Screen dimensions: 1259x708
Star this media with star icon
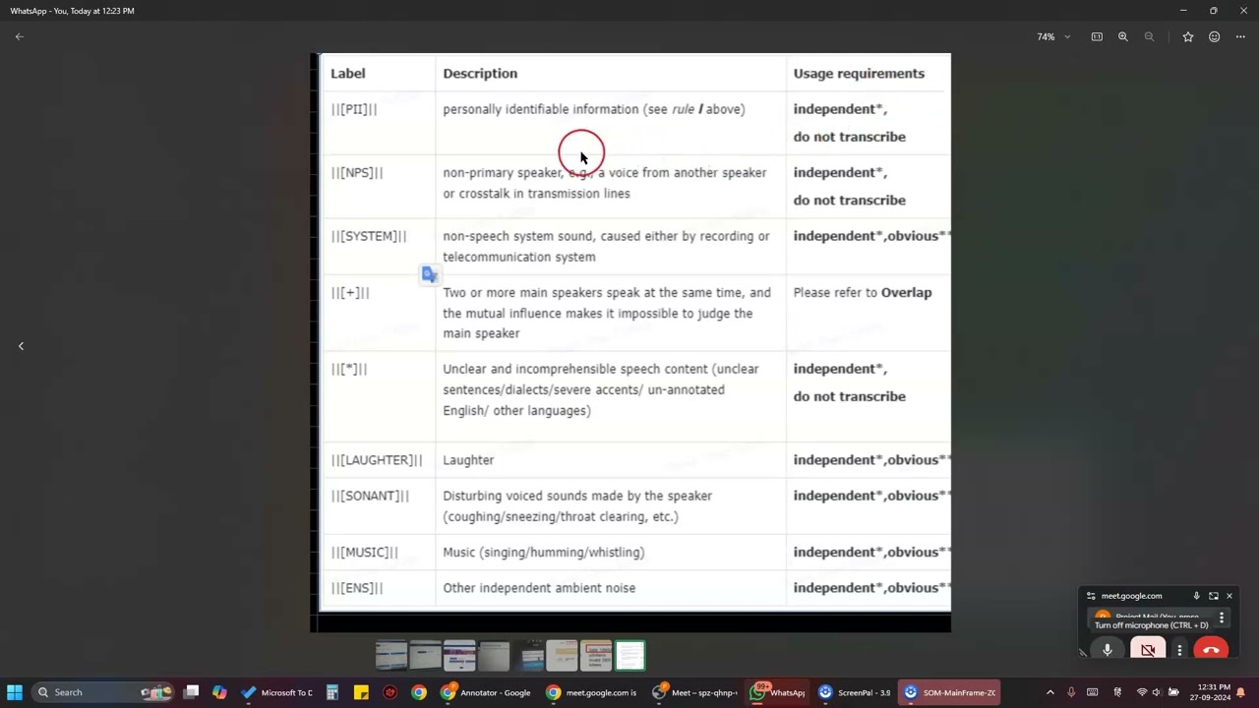coord(1188,36)
